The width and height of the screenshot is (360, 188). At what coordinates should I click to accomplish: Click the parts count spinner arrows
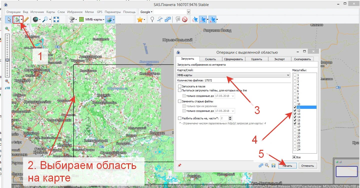point(230,118)
